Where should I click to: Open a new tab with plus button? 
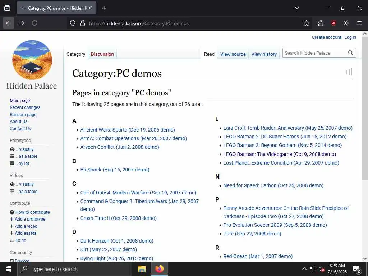coord(104,8)
